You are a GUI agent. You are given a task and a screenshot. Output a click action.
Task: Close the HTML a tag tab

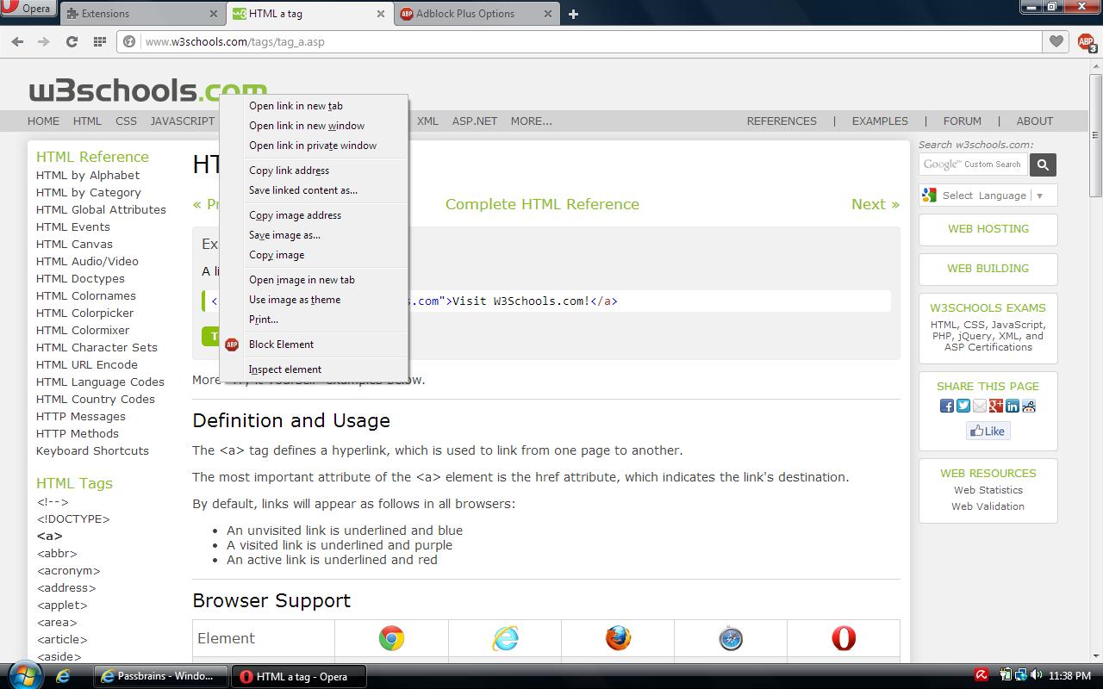(381, 14)
